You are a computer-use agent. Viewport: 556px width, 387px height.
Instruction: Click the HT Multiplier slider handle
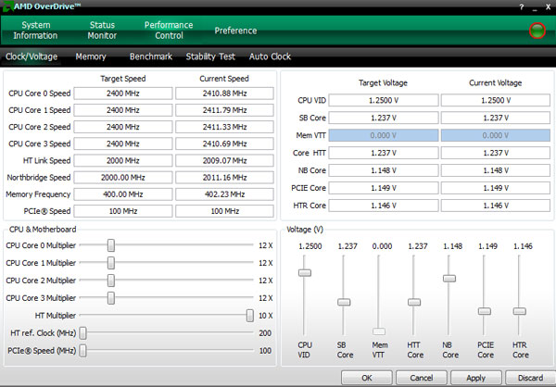(250, 316)
